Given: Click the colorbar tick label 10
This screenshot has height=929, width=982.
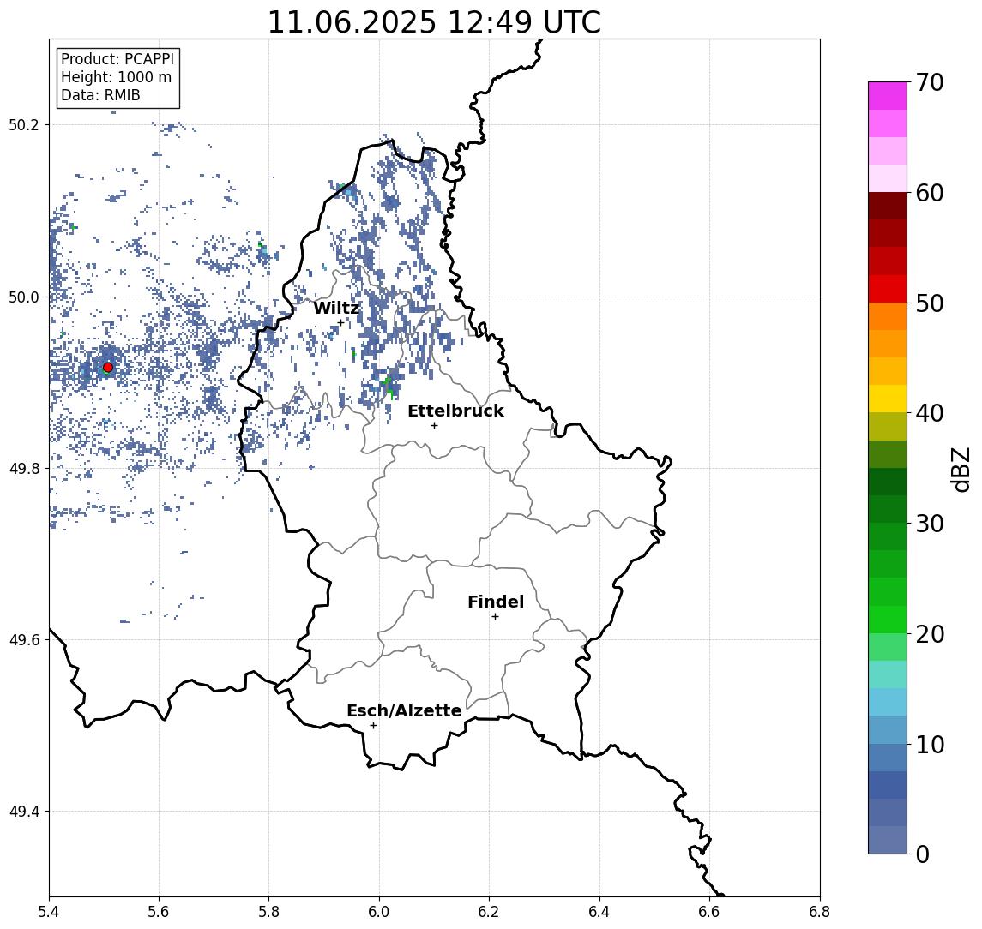Looking at the screenshot, I should click(930, 745).
